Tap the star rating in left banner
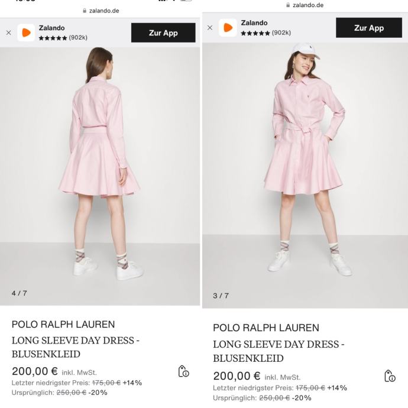 [53, 38]
